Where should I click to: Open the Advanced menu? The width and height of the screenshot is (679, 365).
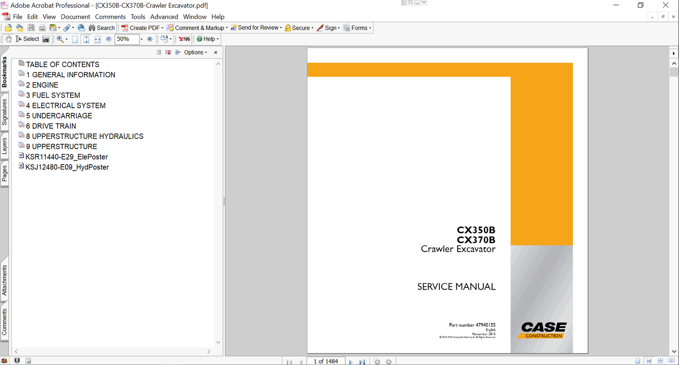click(164, 17)
